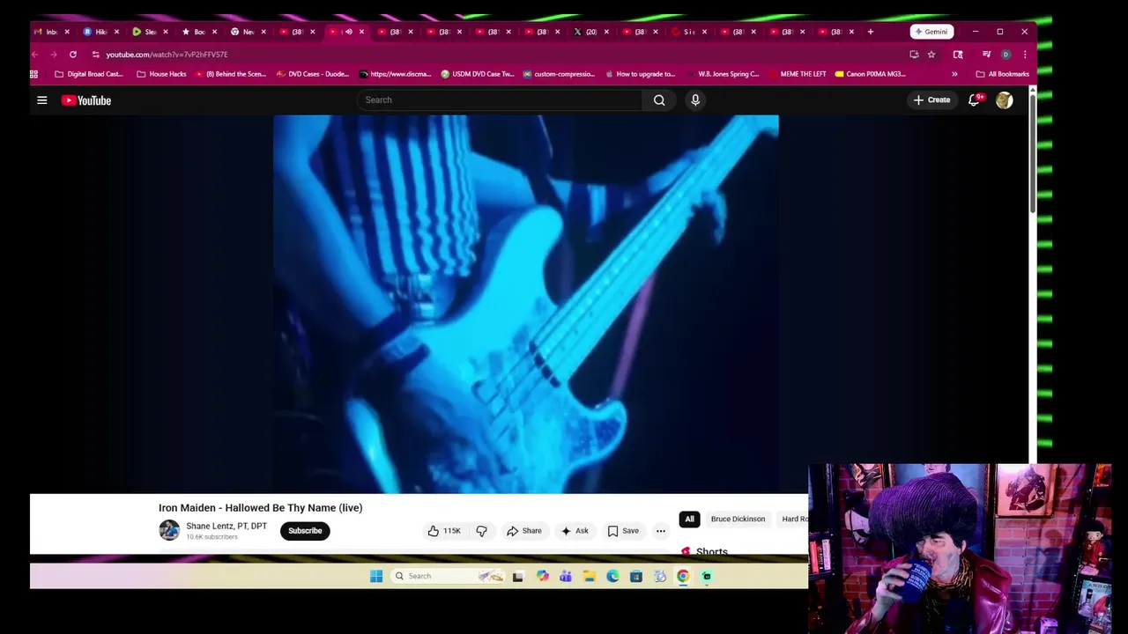
Task: Bookmark this page with star icon
Action: pos(931,55)
